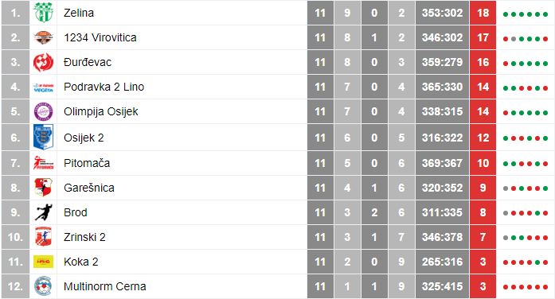Screen dimensions: 555x299
Task: Open the Pitomača team name link
Action: point(87,163)
